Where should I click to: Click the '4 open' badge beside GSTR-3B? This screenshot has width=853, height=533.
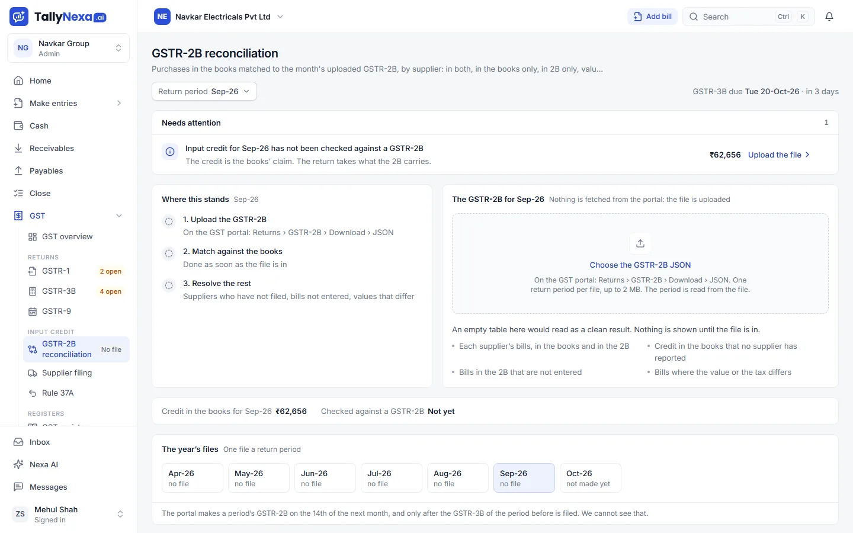coord(110,291)
